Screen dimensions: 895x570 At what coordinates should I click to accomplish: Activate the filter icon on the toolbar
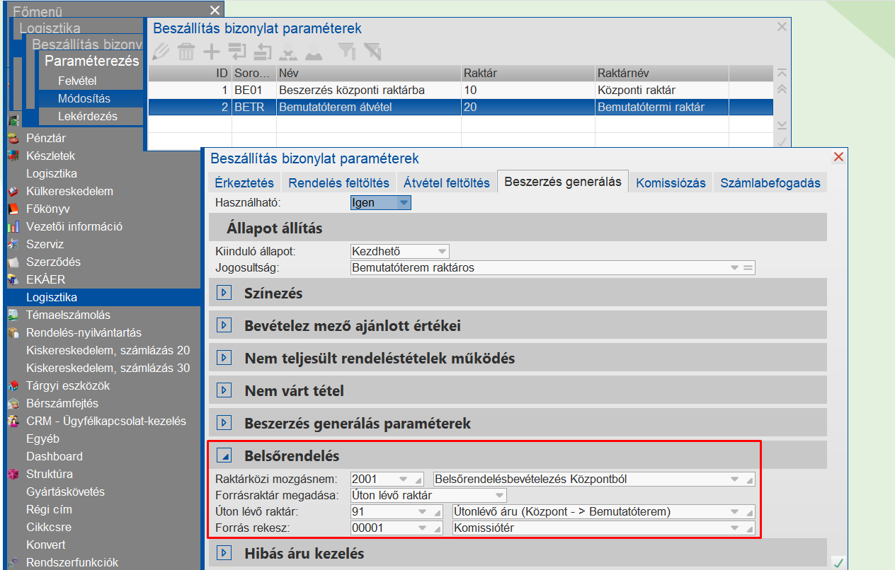346,51
